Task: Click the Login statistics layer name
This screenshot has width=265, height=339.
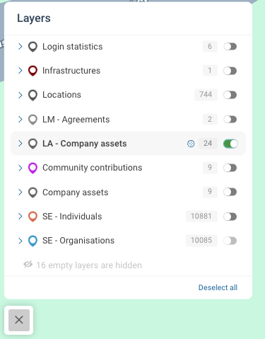Action: pyautogui.click(x=73, y=47)
